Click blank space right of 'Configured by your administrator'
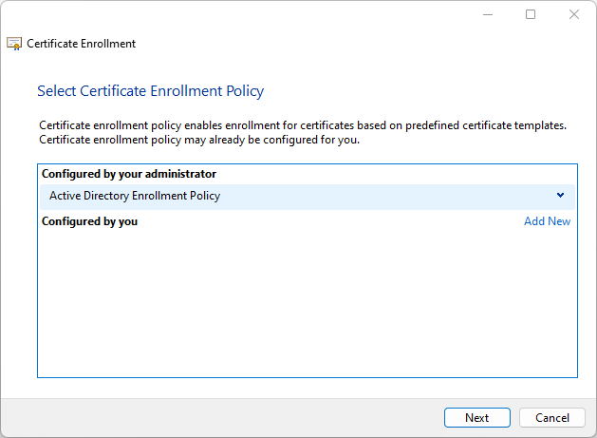The height and width of the screenshot is (438, 597). (399, 174)
